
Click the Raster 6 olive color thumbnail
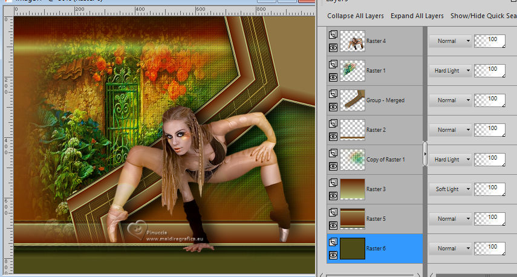click(353, 249)
